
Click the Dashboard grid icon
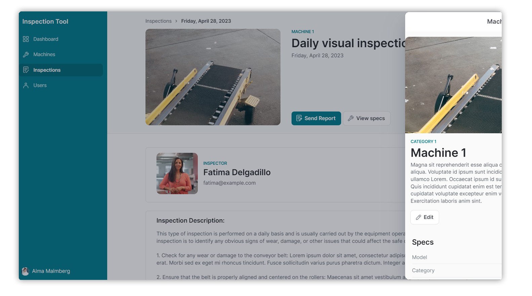[26, 39]
